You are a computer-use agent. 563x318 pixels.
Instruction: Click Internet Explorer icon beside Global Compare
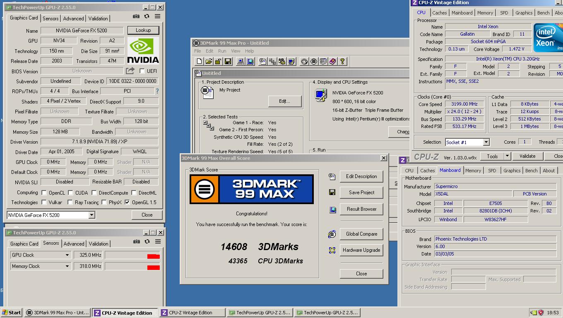[x=332, y=234]
